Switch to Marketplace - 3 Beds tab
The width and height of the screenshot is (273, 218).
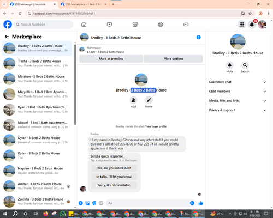coord(84,4)
